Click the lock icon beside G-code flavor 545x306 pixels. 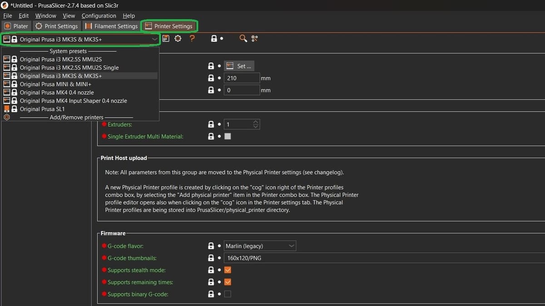[x=211, y=246]
